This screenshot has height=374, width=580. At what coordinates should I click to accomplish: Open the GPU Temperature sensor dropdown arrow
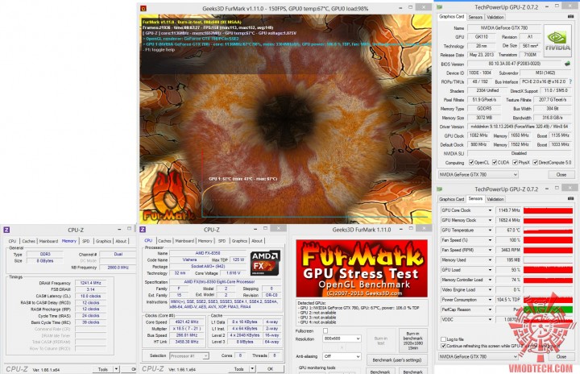(490, 231)
